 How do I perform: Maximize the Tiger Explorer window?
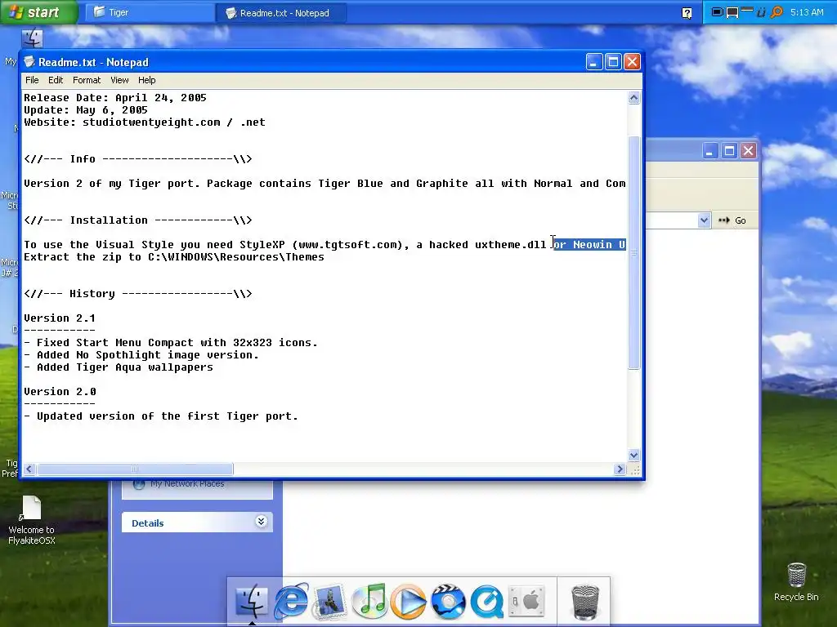pyautogui.click(x=729, y=151)
